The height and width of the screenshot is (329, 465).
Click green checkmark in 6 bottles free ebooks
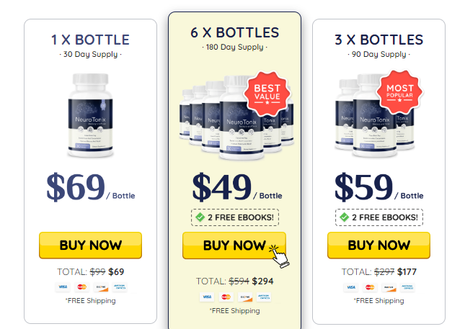(202, 217)
